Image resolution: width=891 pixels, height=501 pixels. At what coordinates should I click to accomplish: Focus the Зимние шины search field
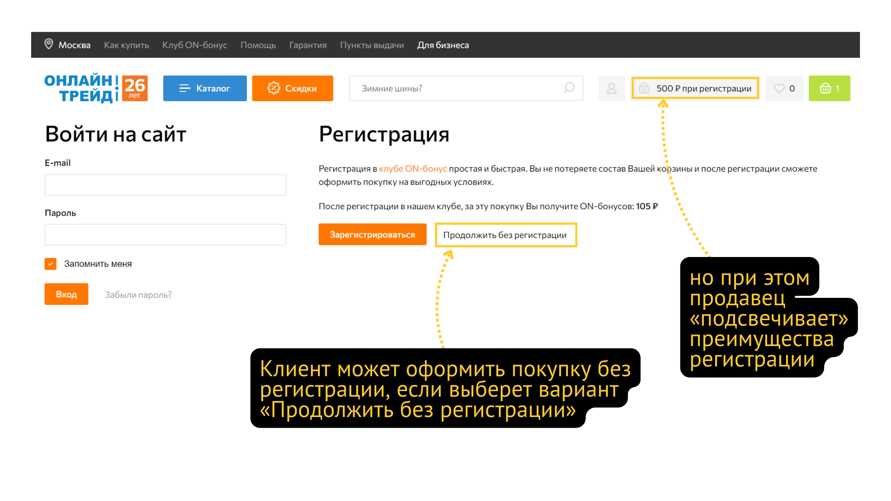[466, 88]
